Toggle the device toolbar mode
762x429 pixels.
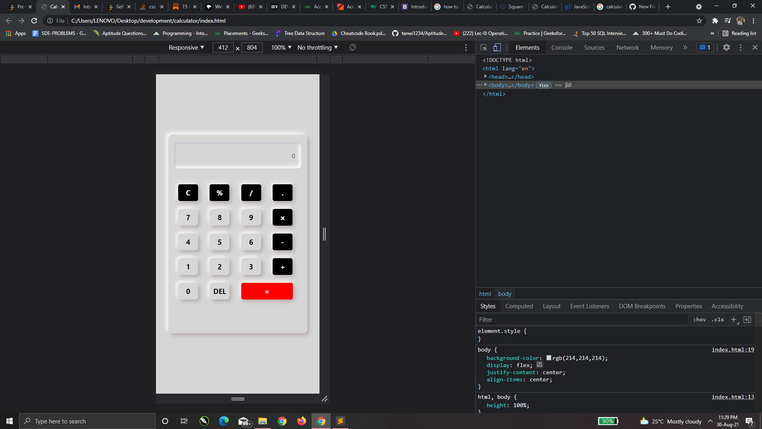coord(497,47)
